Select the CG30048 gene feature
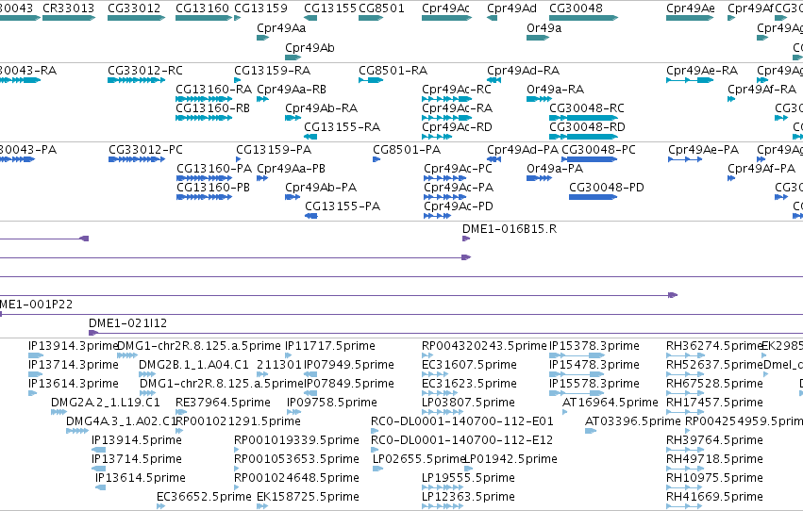The height and width of the screenshot is (511, 803). (x=583, y=18)
